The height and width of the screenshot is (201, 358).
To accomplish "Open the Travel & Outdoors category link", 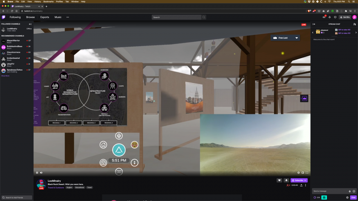I will click(x=56, y=188).
